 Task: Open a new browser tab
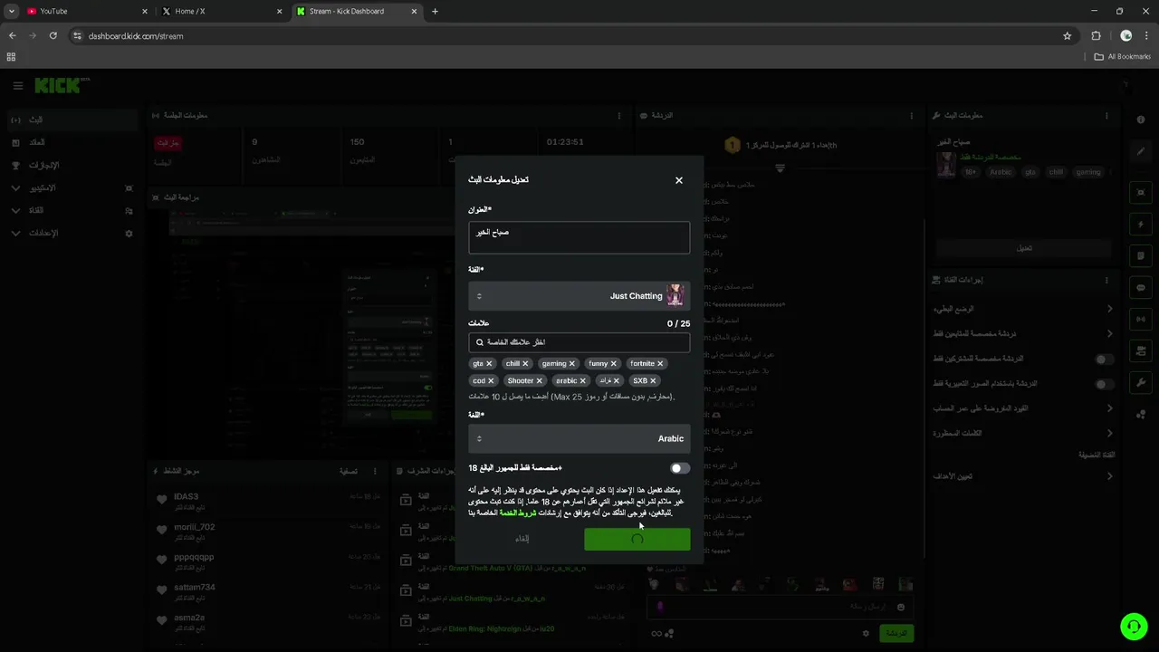click(x=435, y=11)
